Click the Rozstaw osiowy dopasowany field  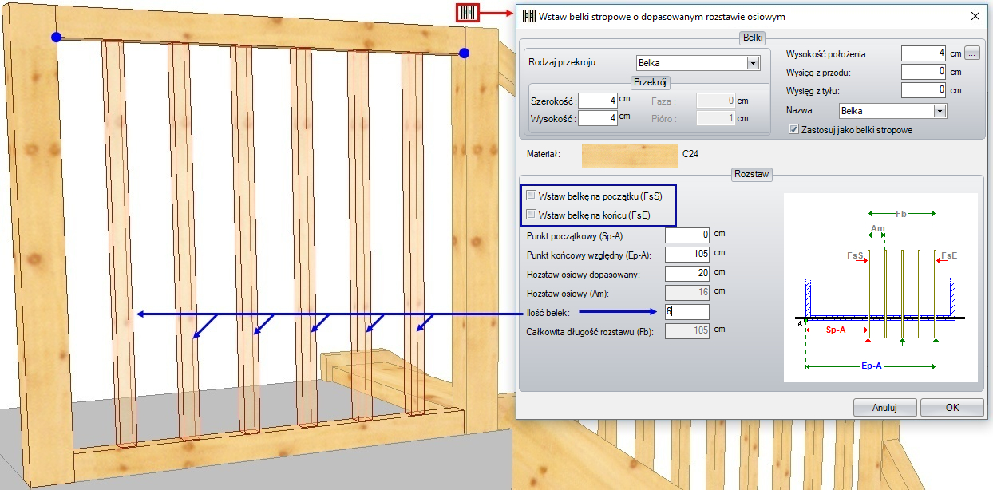pos(686,274)
